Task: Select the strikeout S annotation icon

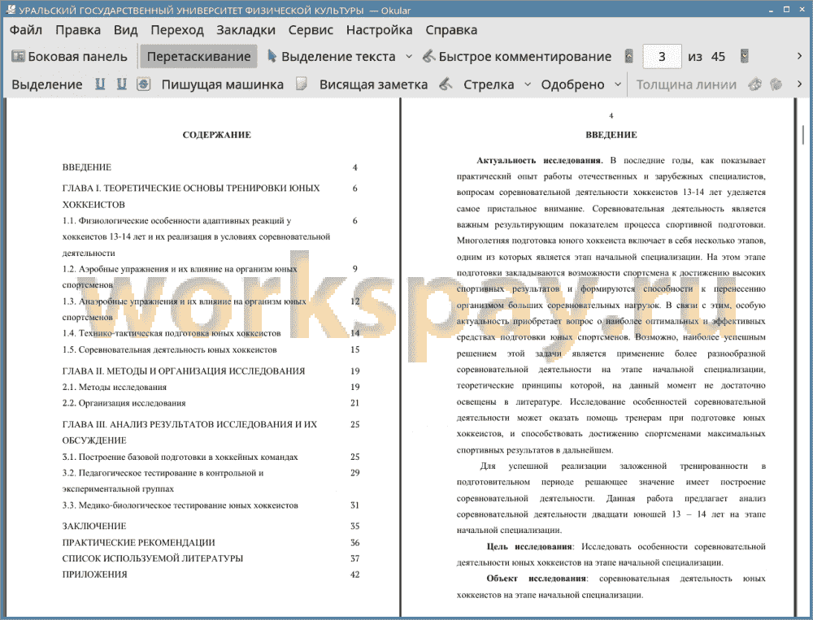Action: 144,84
